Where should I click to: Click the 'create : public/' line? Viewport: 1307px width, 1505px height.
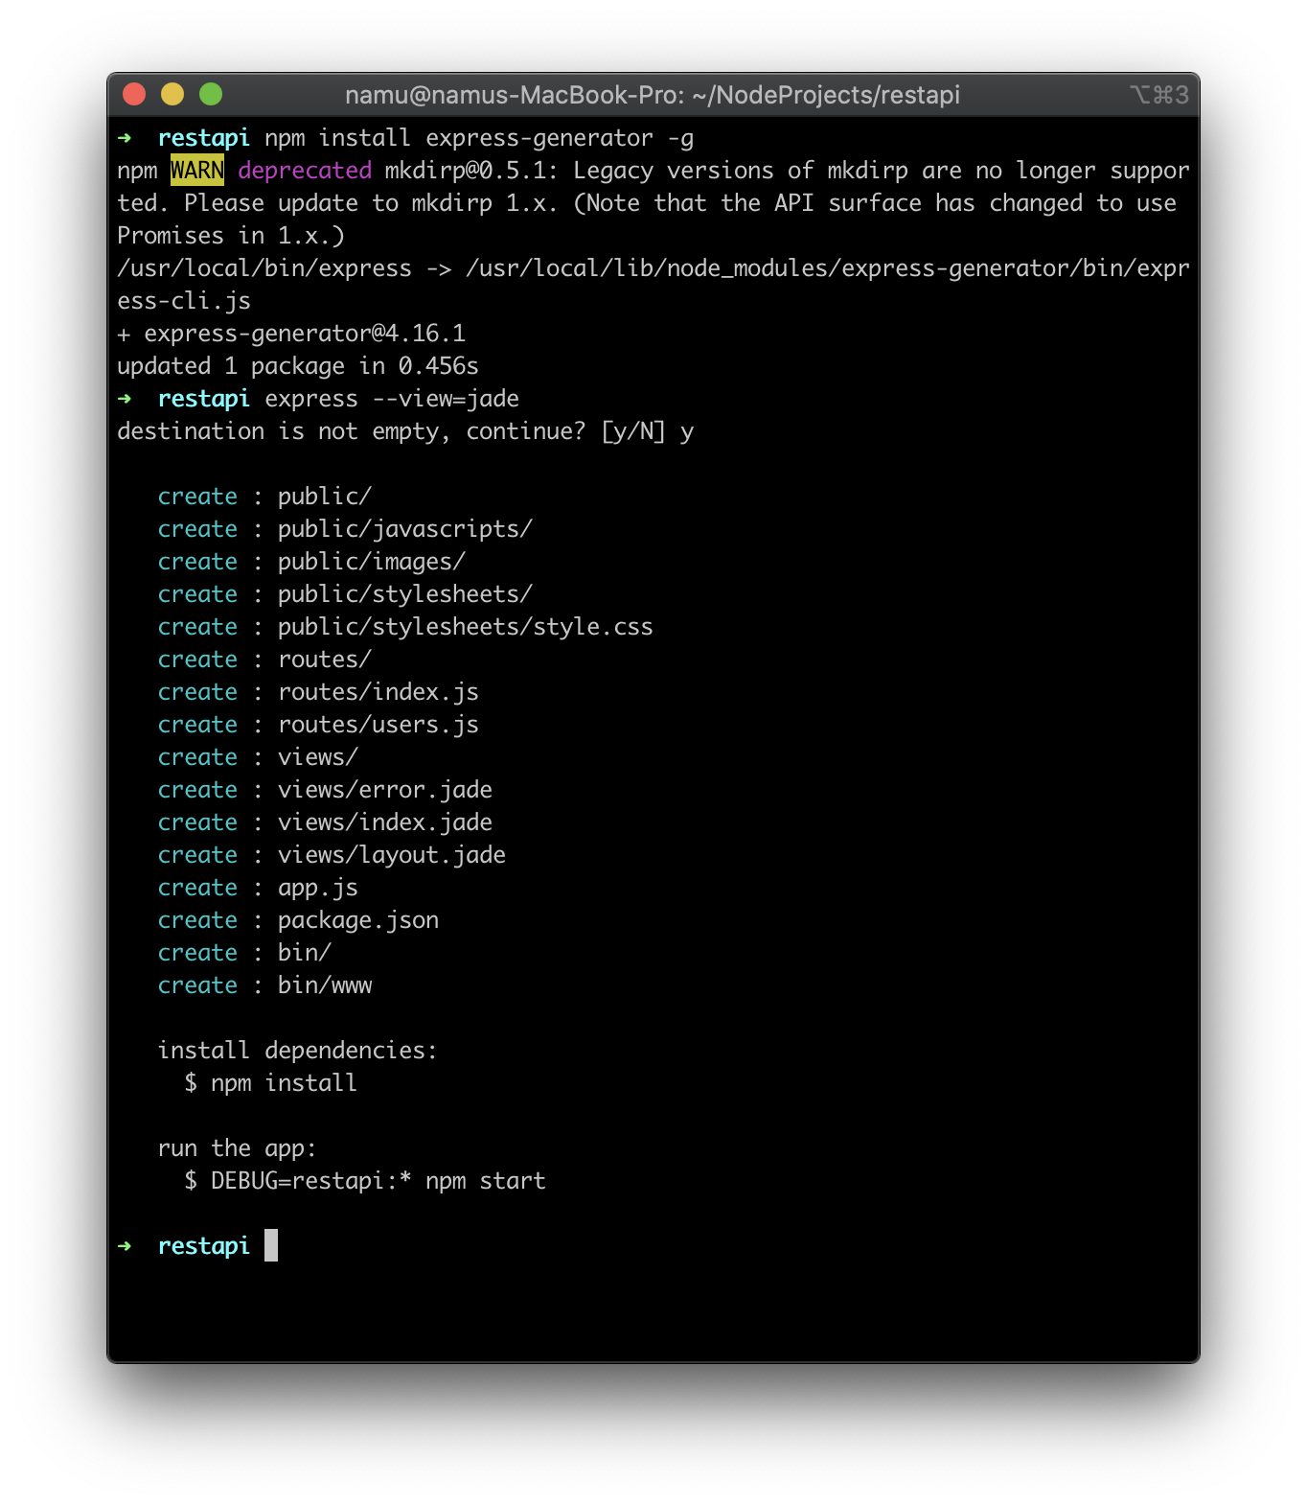(x=264, y=497)
